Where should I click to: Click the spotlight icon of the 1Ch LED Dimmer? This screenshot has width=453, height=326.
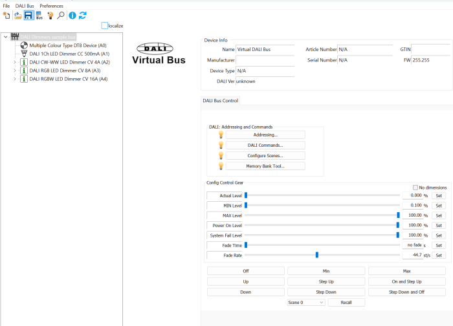(x=24, y=54)
